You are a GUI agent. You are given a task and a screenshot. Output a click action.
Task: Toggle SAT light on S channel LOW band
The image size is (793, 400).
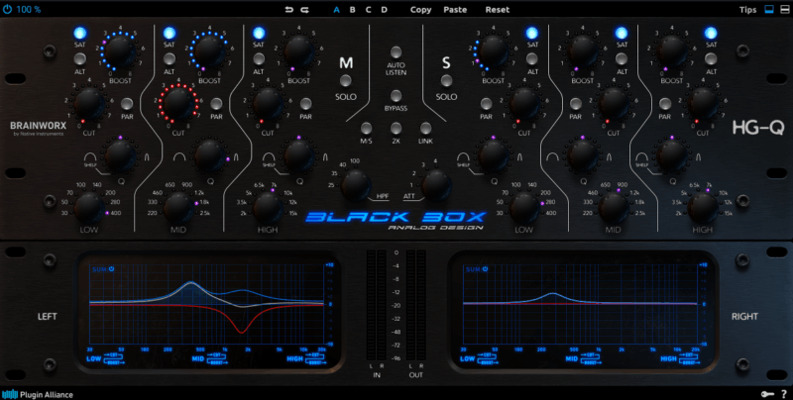tap(532, 33)
